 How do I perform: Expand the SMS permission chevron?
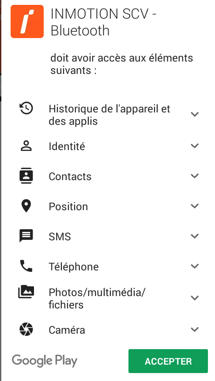tap(195, 236)
